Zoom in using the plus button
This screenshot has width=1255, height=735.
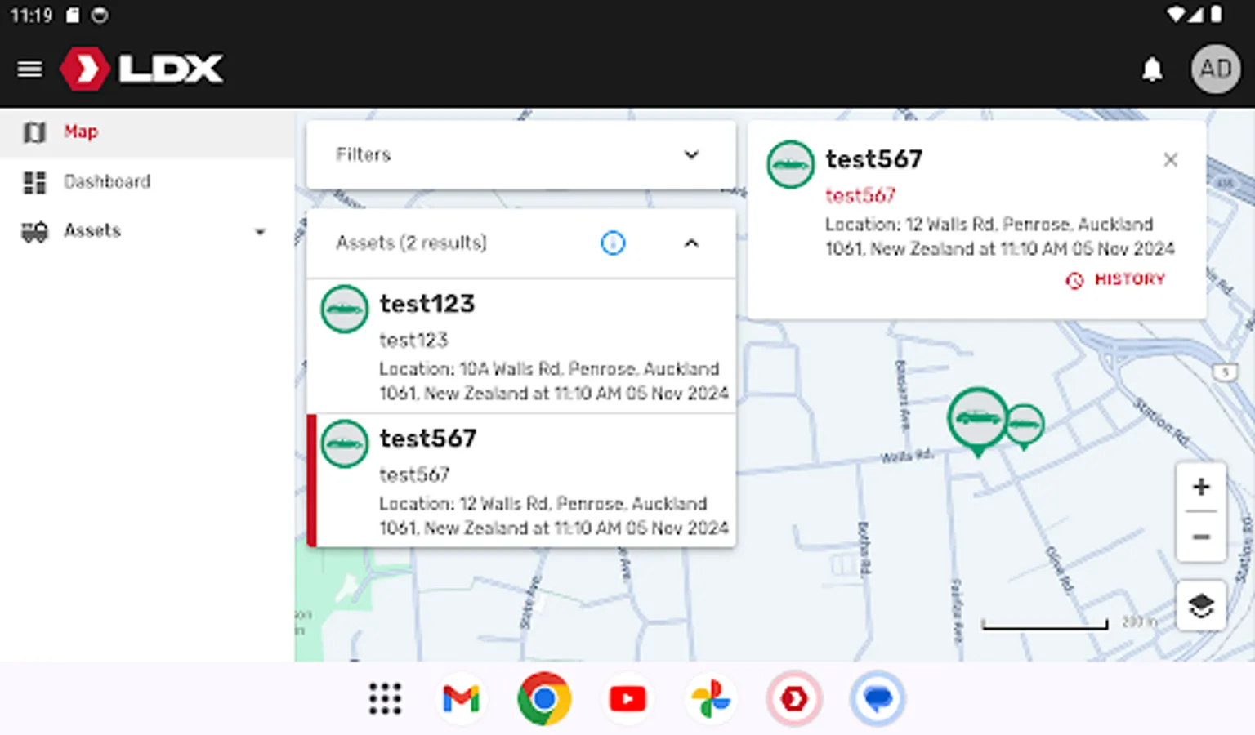pos(1200,486)
